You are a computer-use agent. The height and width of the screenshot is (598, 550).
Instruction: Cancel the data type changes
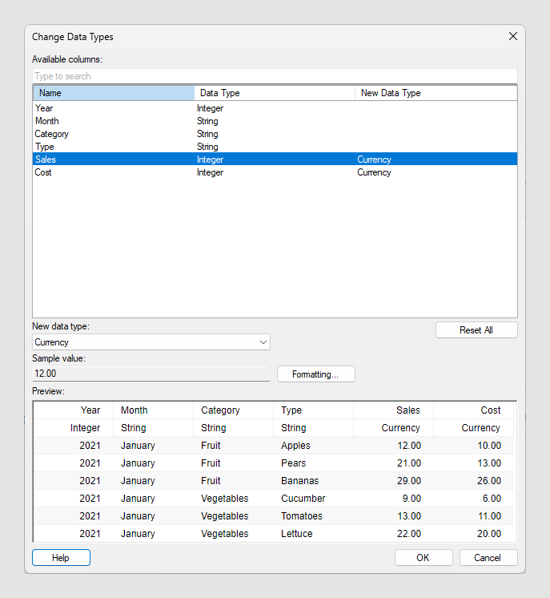[488, 558]
